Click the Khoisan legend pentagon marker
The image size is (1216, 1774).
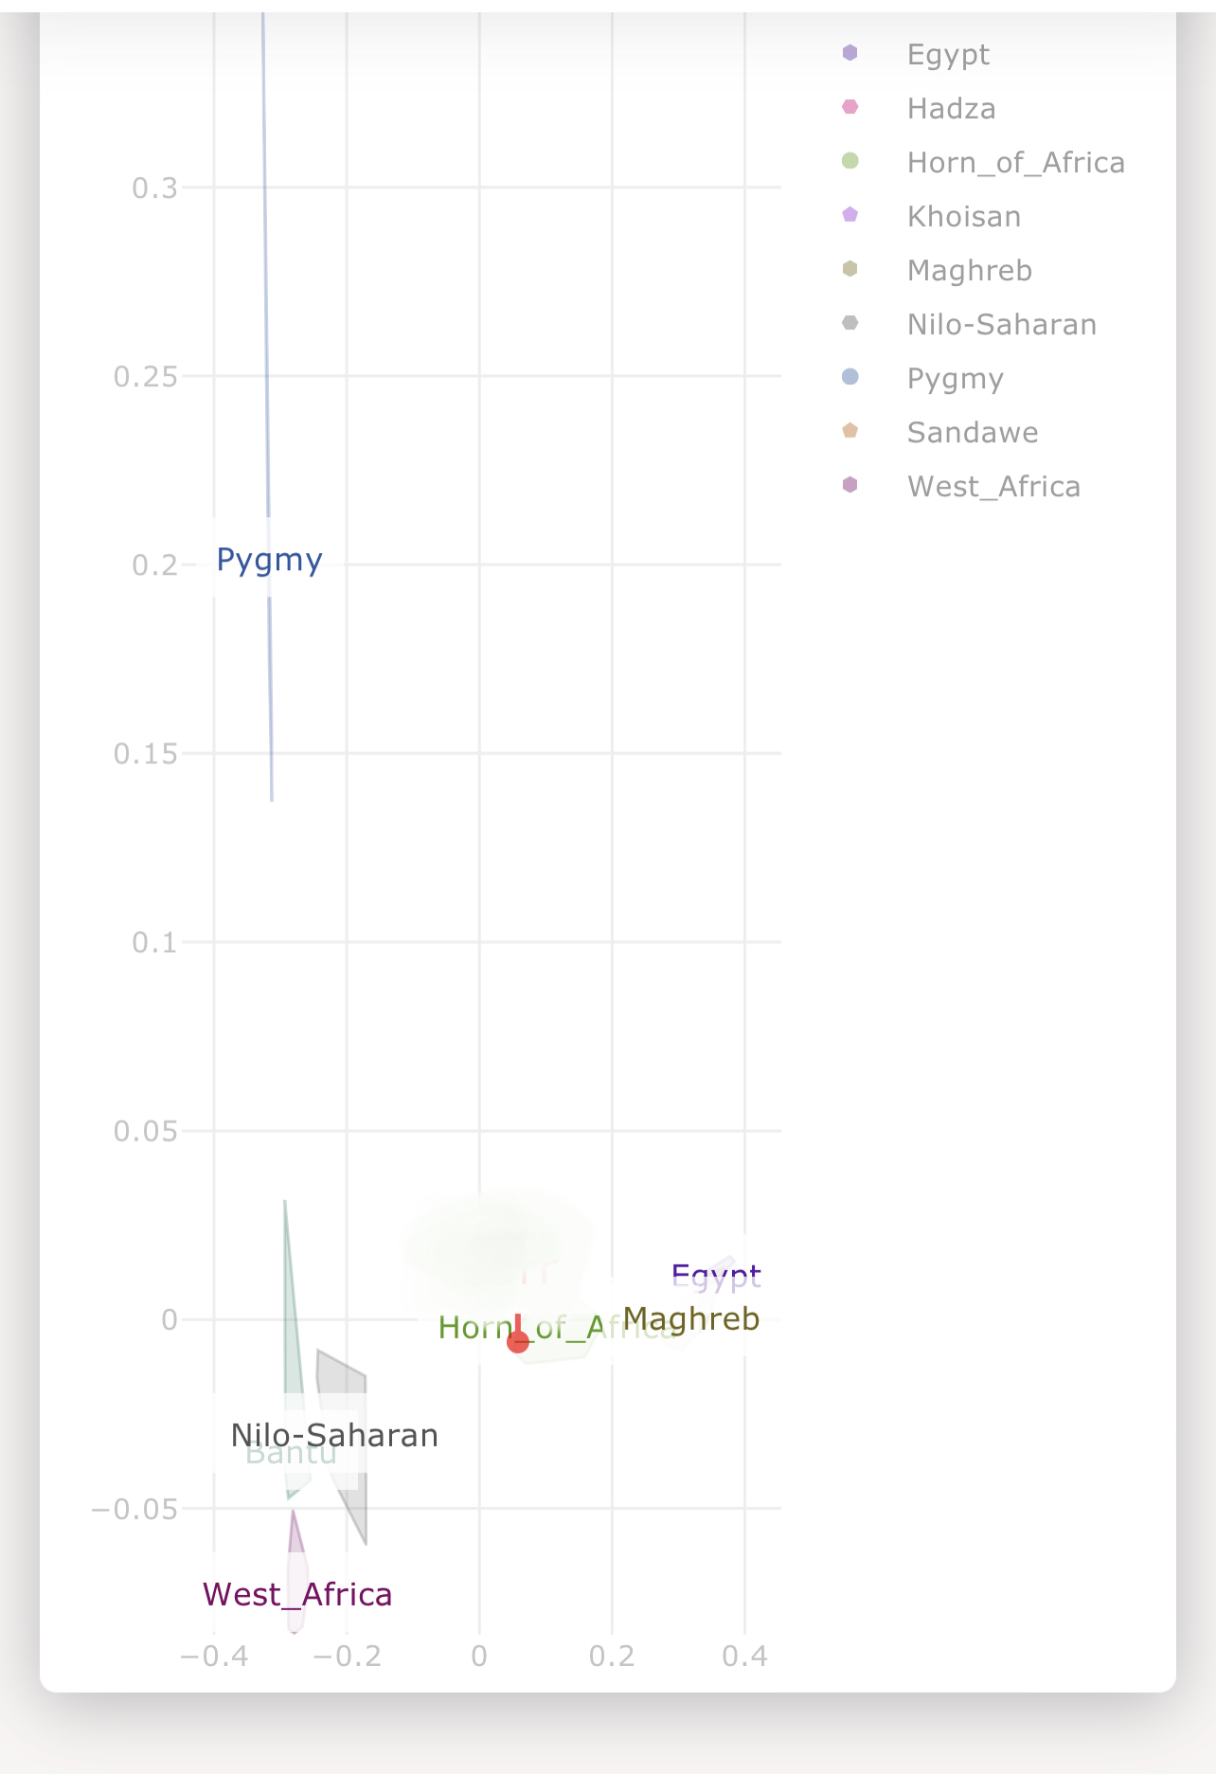pyautogui.click(x=850, y=215)
